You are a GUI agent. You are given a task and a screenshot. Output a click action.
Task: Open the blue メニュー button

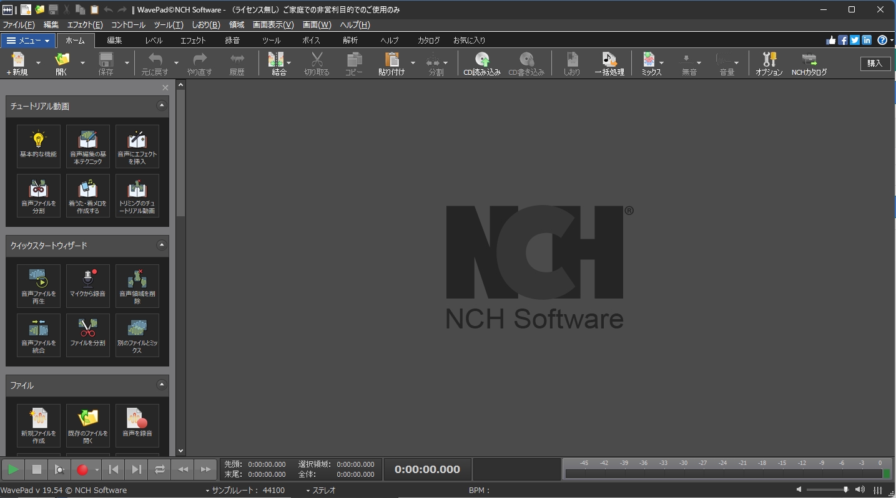pyautogui.click(x=27, y=41)
